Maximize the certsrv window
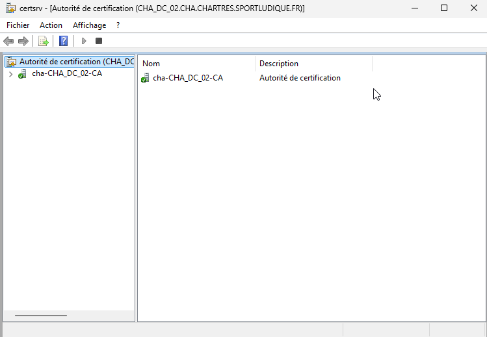The width and height of the screenshot is (487, 337). pos(444,8)
